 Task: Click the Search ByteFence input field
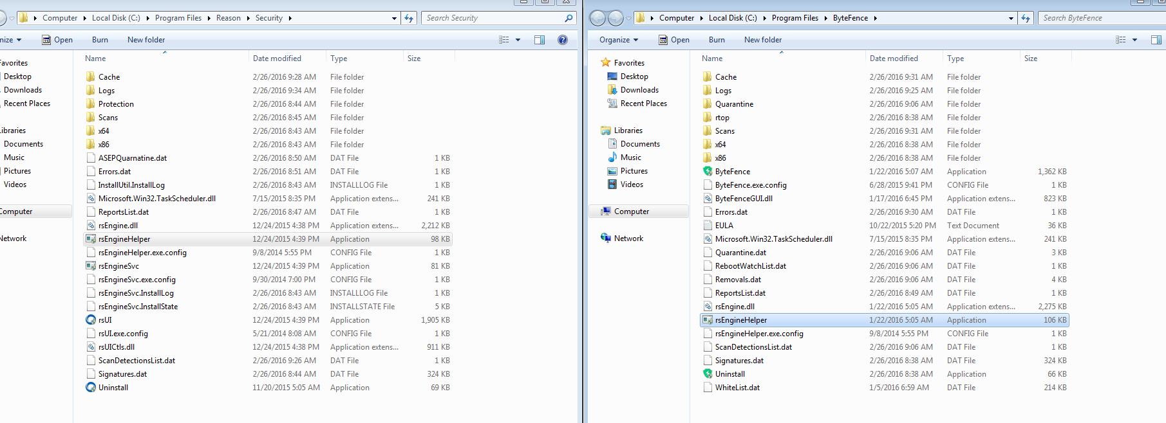[x=1098, y=18]
